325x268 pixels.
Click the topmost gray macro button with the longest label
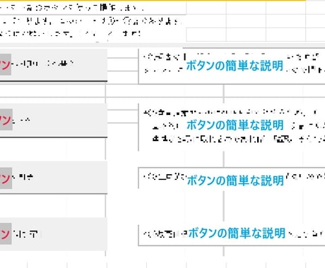point(54,65)
